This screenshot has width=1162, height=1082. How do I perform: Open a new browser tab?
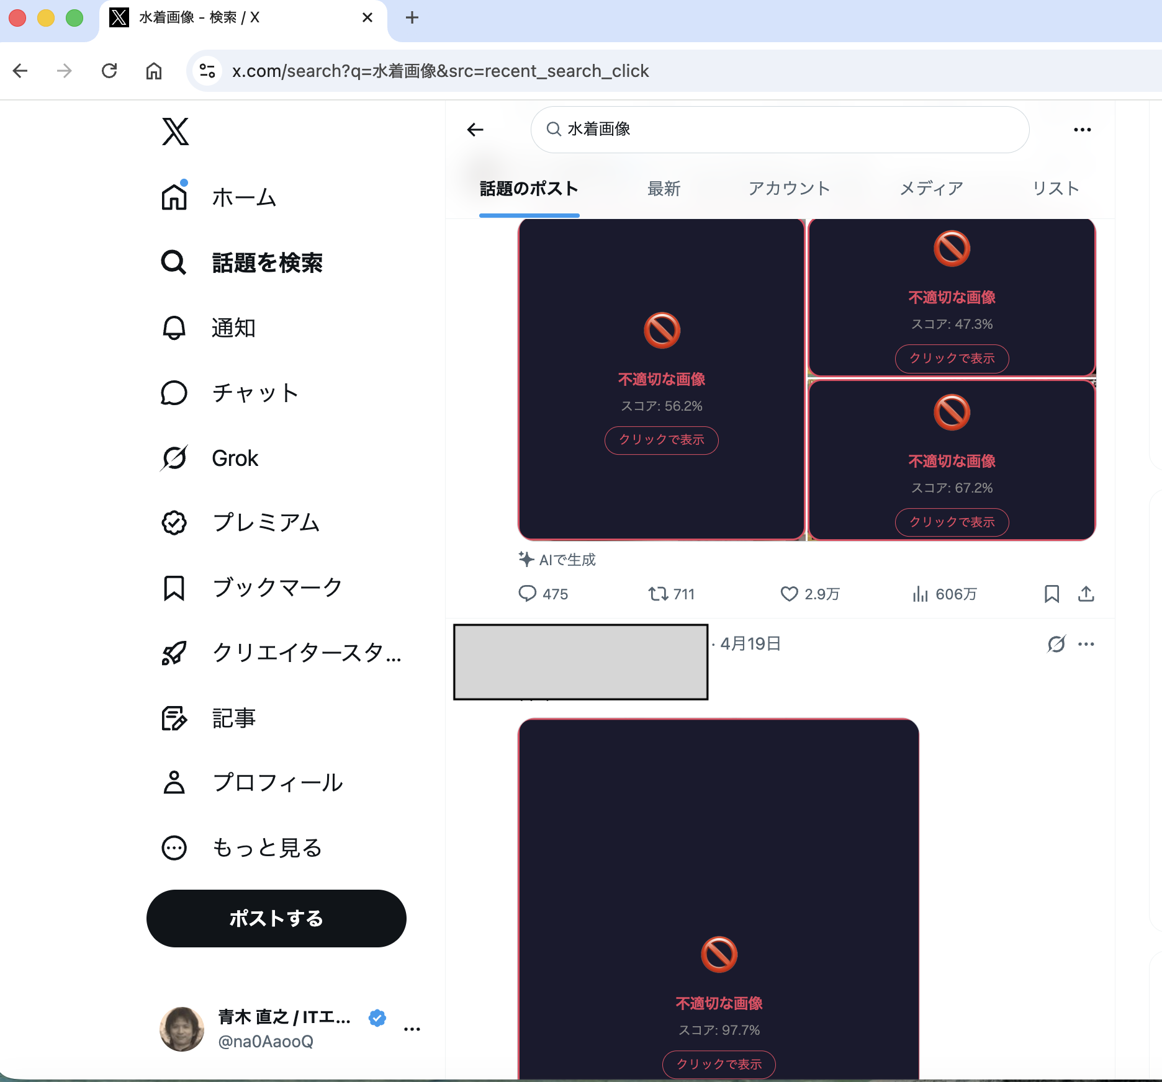412,17
